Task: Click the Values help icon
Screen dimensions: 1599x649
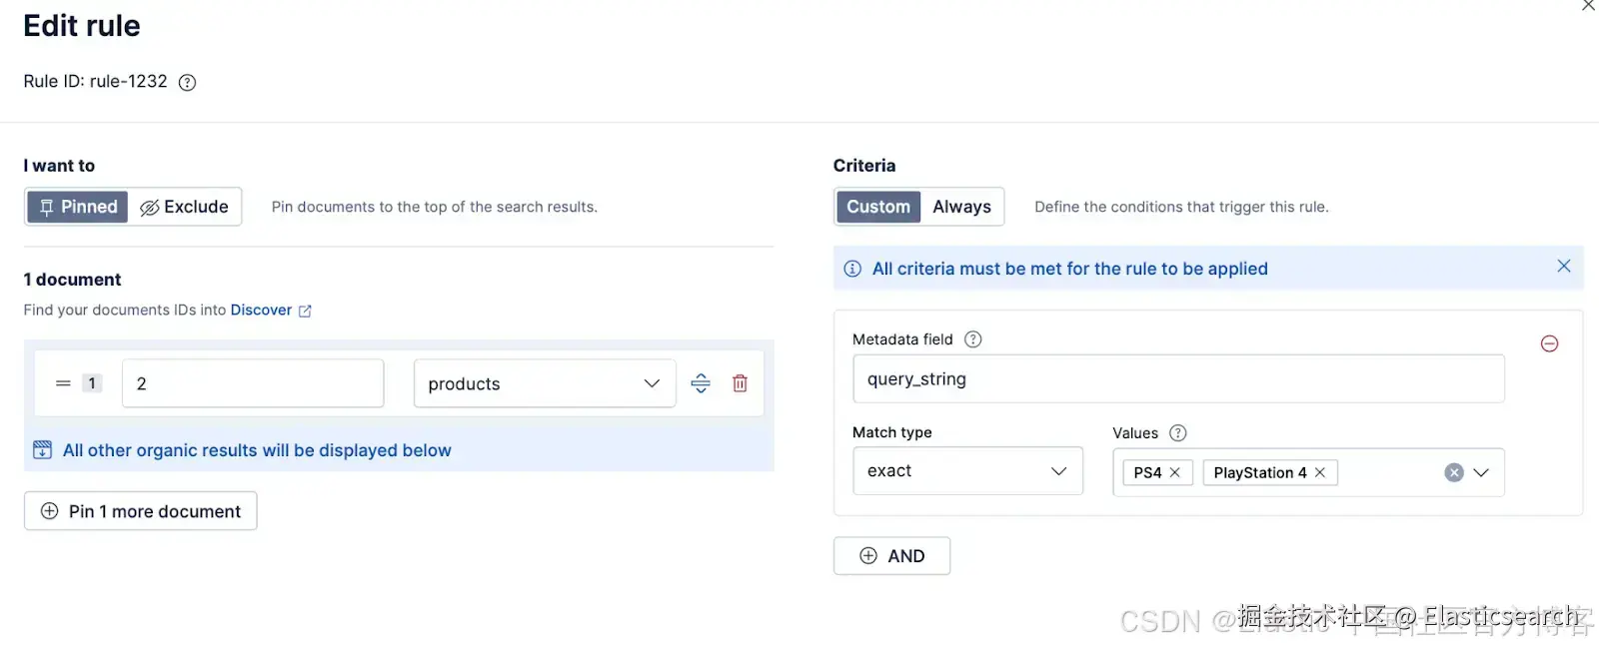Action: pyautogui.click(x=1177, y=433)
